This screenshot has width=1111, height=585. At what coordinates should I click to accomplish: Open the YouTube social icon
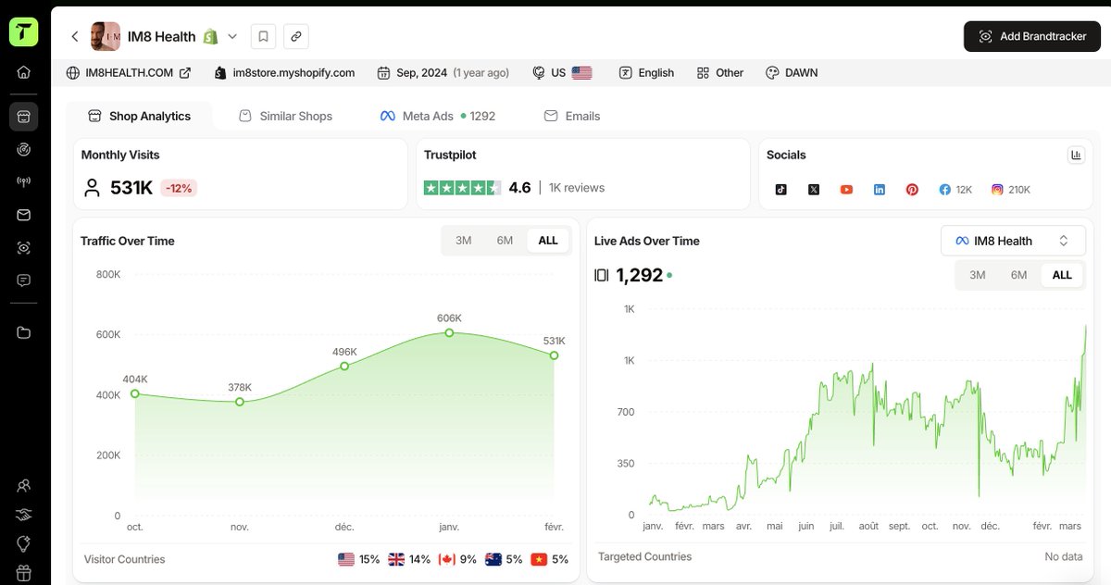tap(846, 189)
